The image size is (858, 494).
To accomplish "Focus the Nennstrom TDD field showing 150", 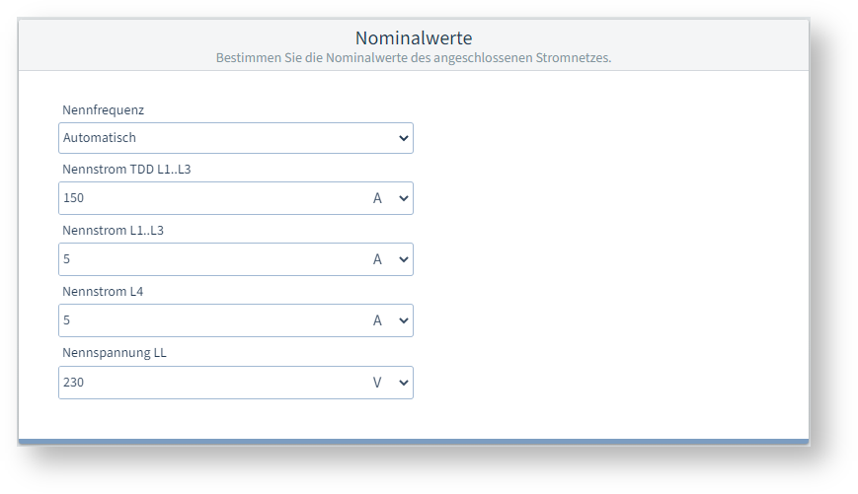I will pos(207,198).
